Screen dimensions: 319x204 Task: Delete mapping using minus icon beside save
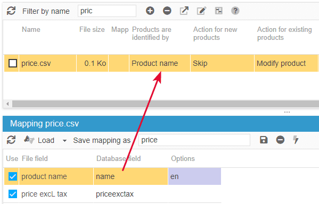pyautogui.click(x=280, y=140)
